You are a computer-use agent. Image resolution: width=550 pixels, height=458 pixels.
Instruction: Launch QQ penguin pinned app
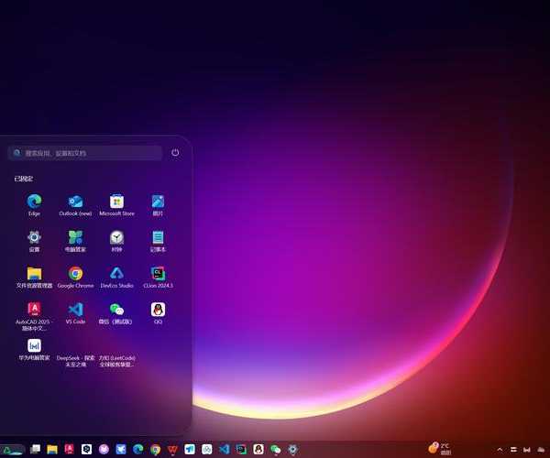tap(158, 313)
